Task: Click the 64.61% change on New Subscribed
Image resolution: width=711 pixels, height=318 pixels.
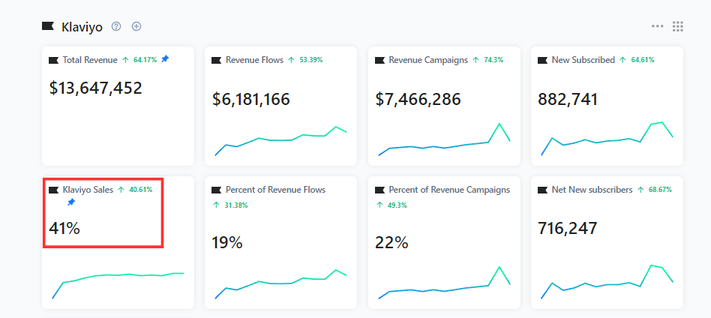Action: (x=643, y=60)
